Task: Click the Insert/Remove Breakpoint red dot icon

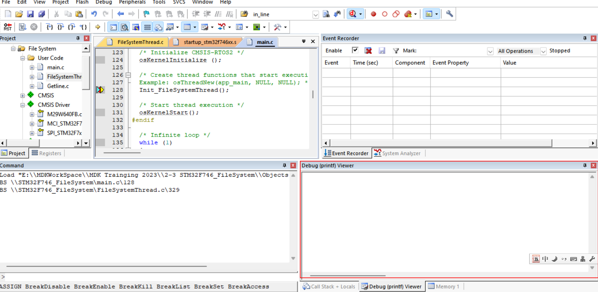Action: tap(373, 14)
